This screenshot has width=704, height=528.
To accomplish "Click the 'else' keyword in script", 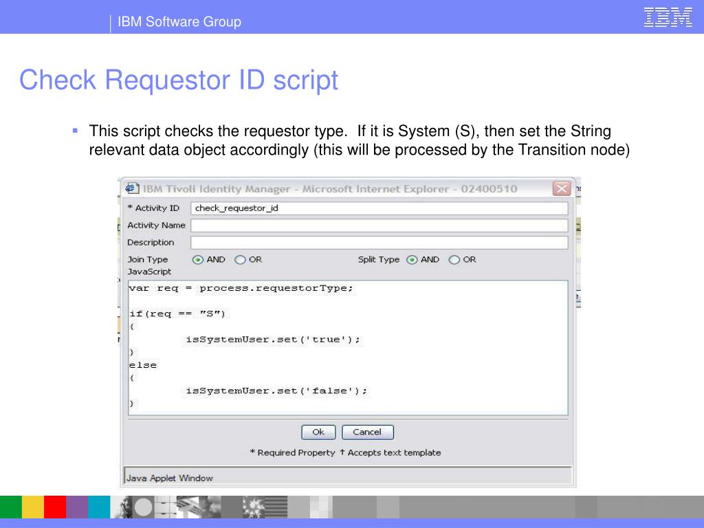I will (x=143, y=365).
